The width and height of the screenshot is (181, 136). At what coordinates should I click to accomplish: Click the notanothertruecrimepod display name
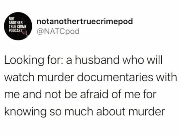tap(85, 22)
